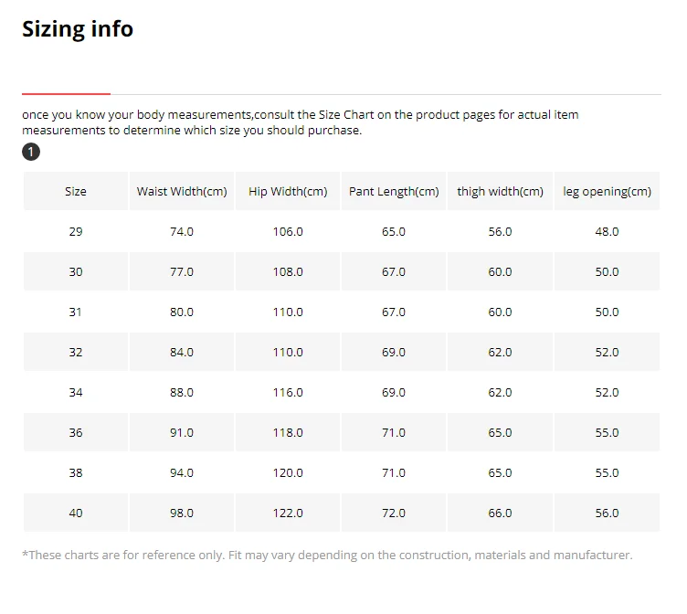Click the reference-only disclaimer text
The width and height of the screenshot is (687, 614).
[x=327, y=556]
